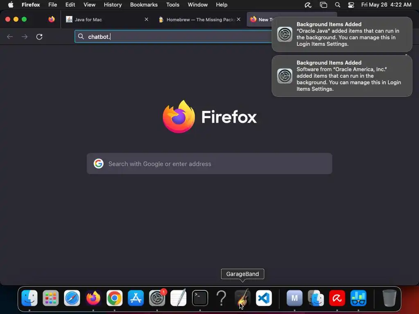Click the Oracle America, Inc. notification
Screen dimensions: 419x314
[x=342, y=76]
